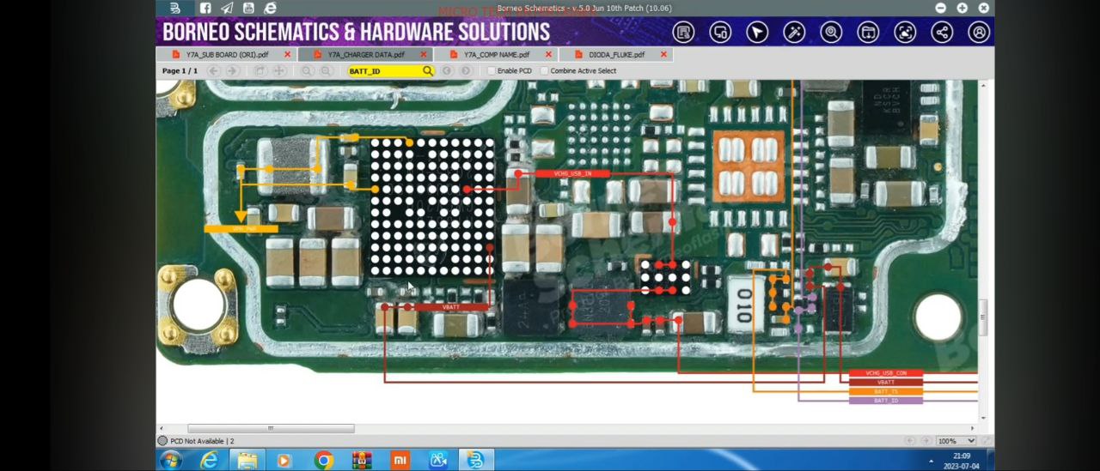Close the Y7A_COMP NAME.pdf tab

(x=548, y=54)
